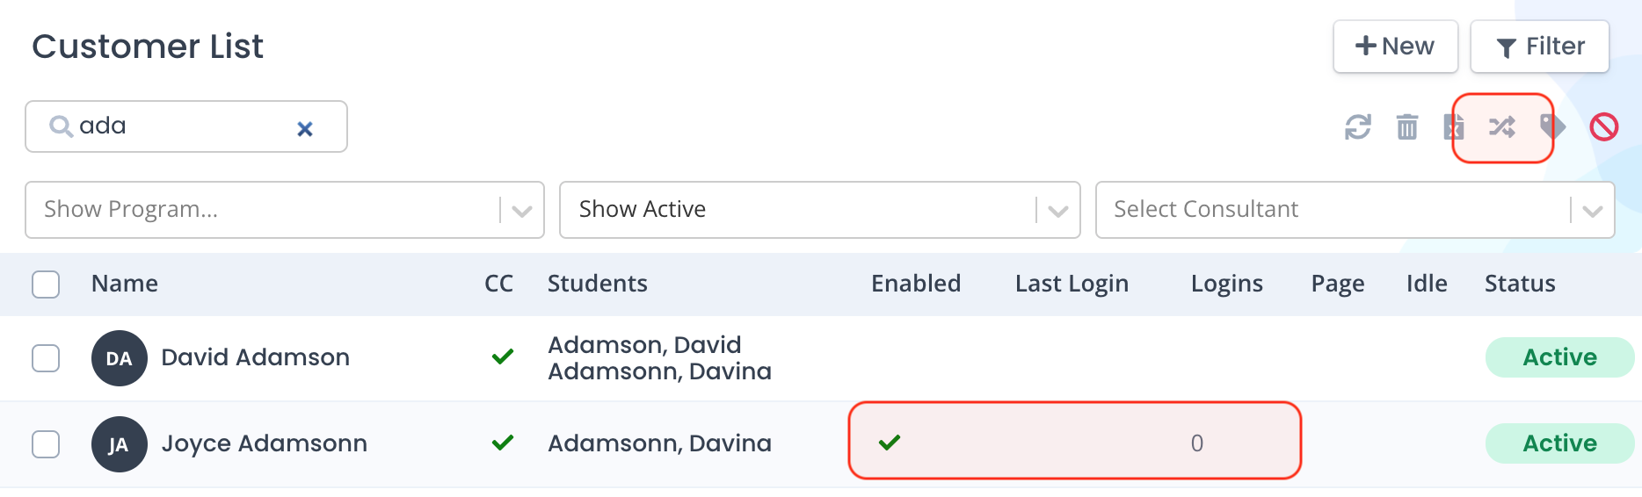Toggle the select-all checkbox in header
Image resolution: width=1642 pixels, height=497 pixels.
point(46,285)
